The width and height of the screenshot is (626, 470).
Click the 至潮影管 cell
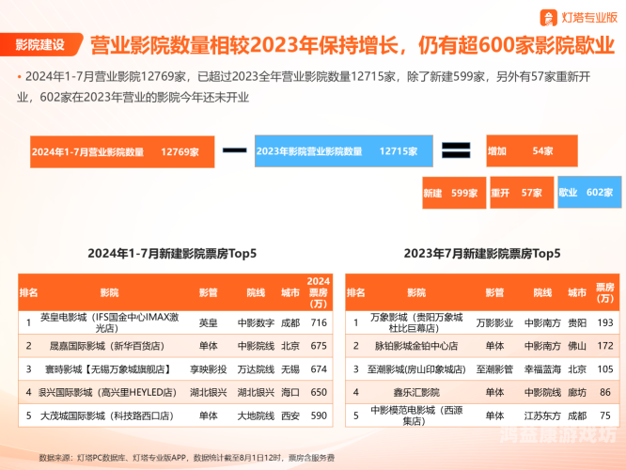pos(494,369)
